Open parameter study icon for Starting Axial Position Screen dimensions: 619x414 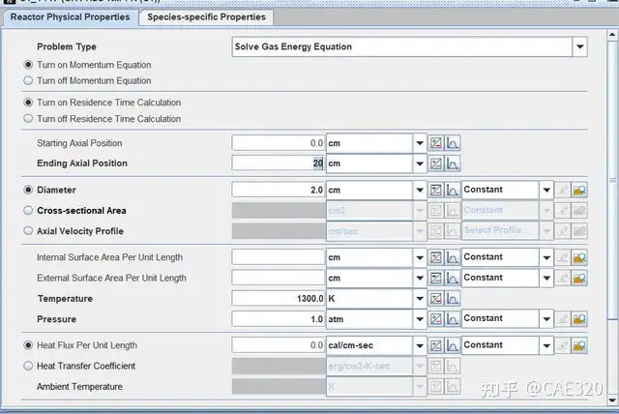click(x=436, y=143)
